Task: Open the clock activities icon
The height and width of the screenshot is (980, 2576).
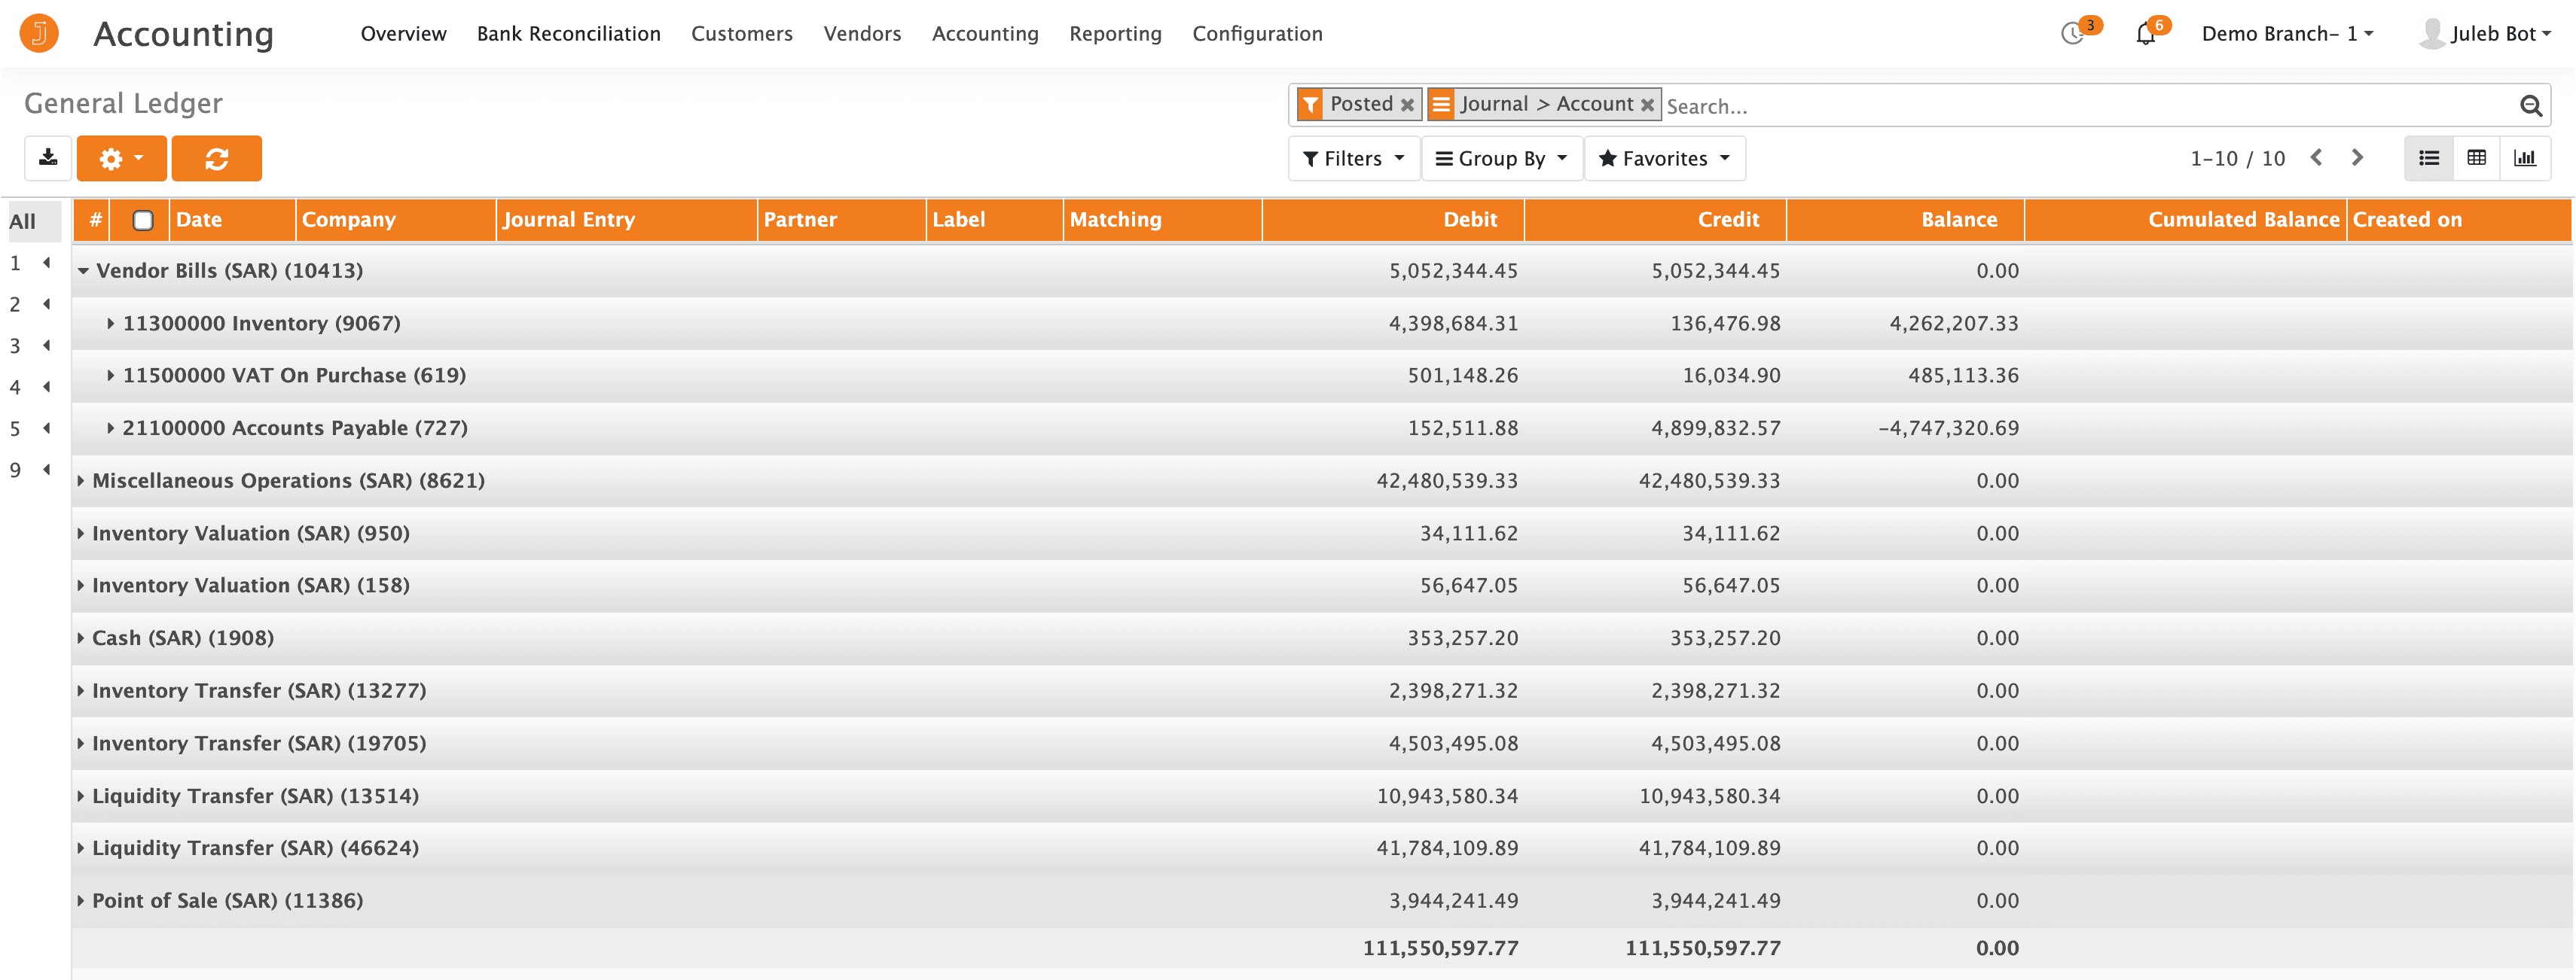Action: click(x=2073, y=34)
